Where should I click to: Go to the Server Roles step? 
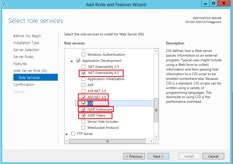(x=23, y=57)
